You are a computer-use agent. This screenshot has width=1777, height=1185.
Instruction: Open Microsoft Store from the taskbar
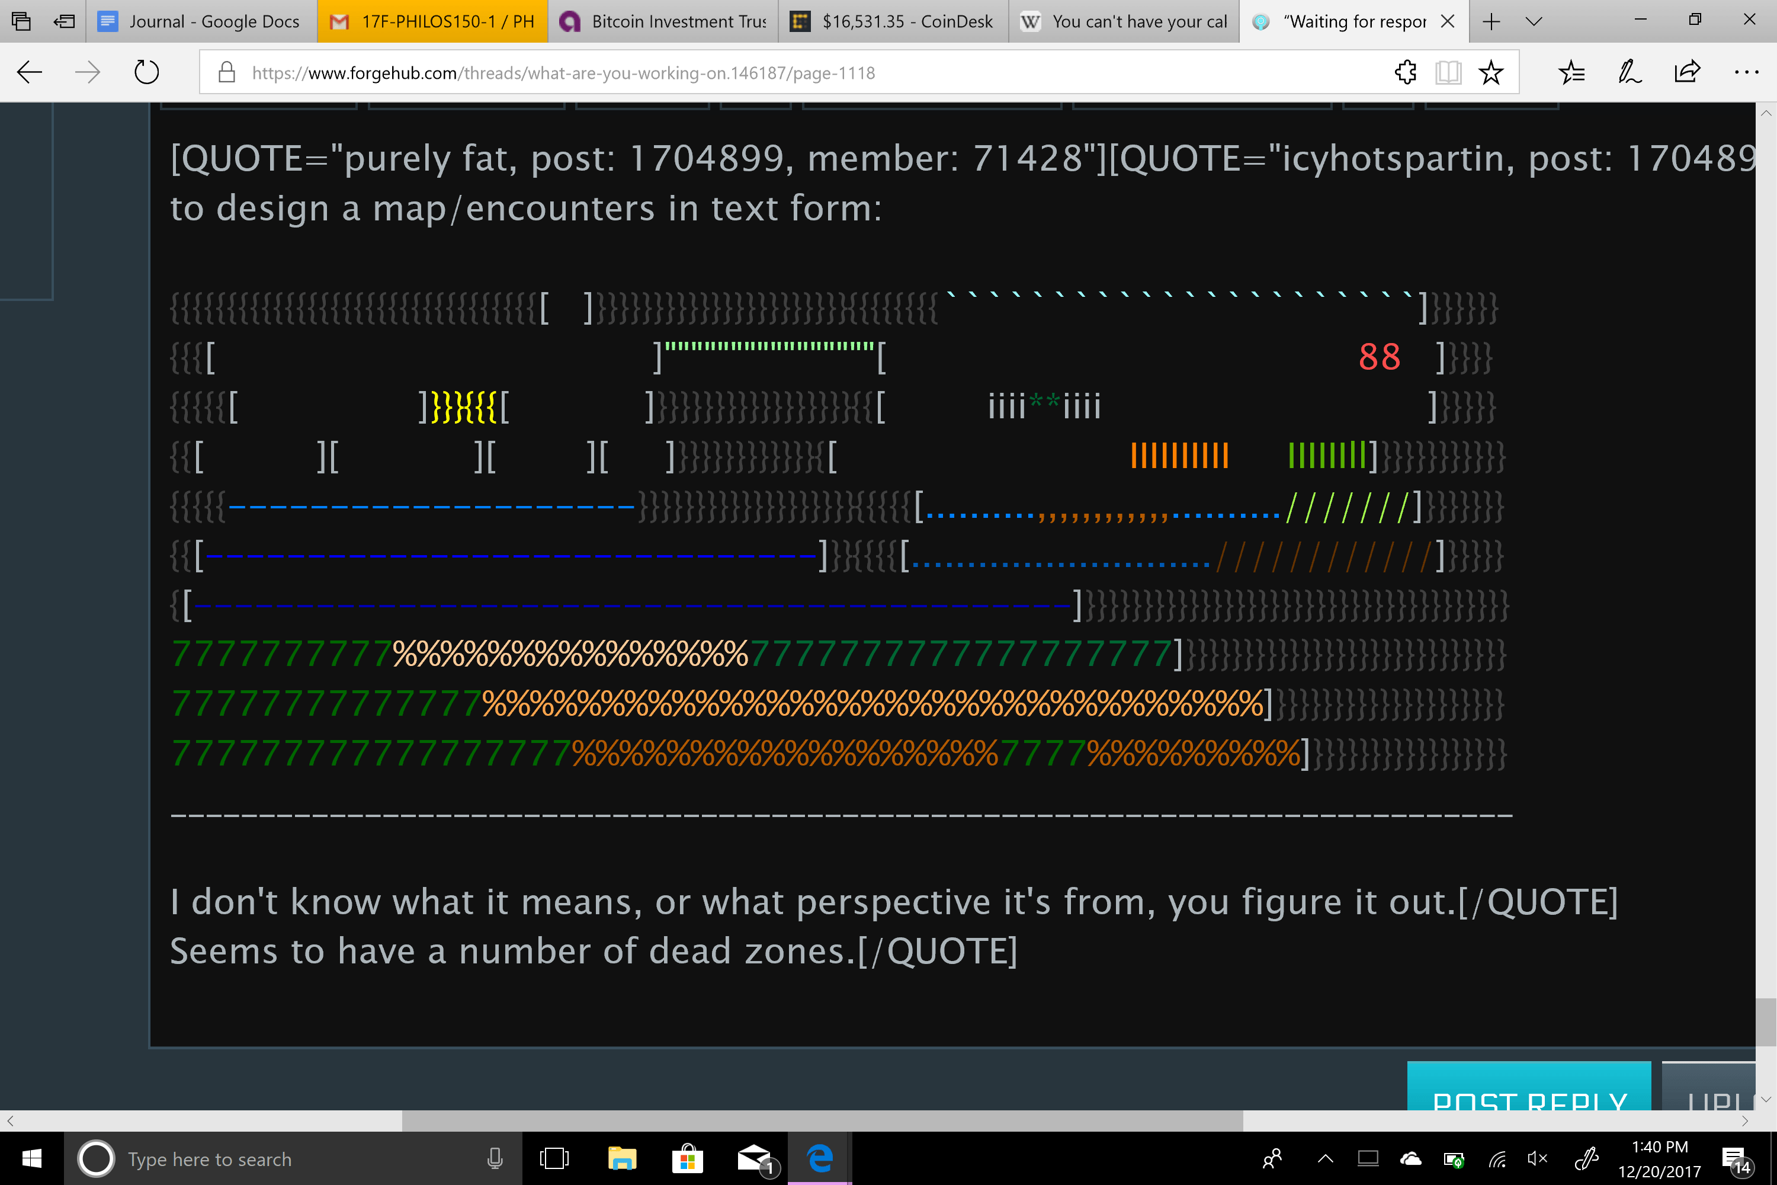pos(687,1158)
